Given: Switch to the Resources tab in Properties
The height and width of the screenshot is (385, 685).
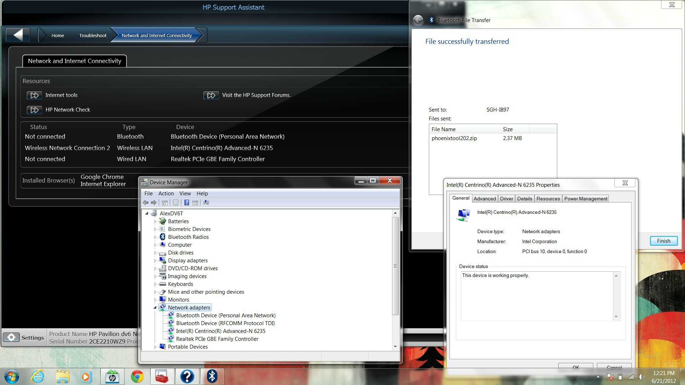Looking at the screenshot, I should pos(548,199).
